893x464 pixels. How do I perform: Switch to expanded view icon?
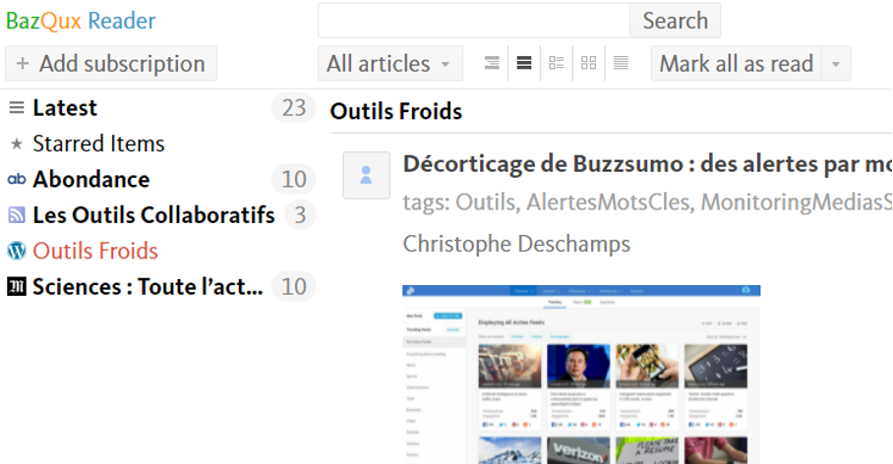(524, 63)
